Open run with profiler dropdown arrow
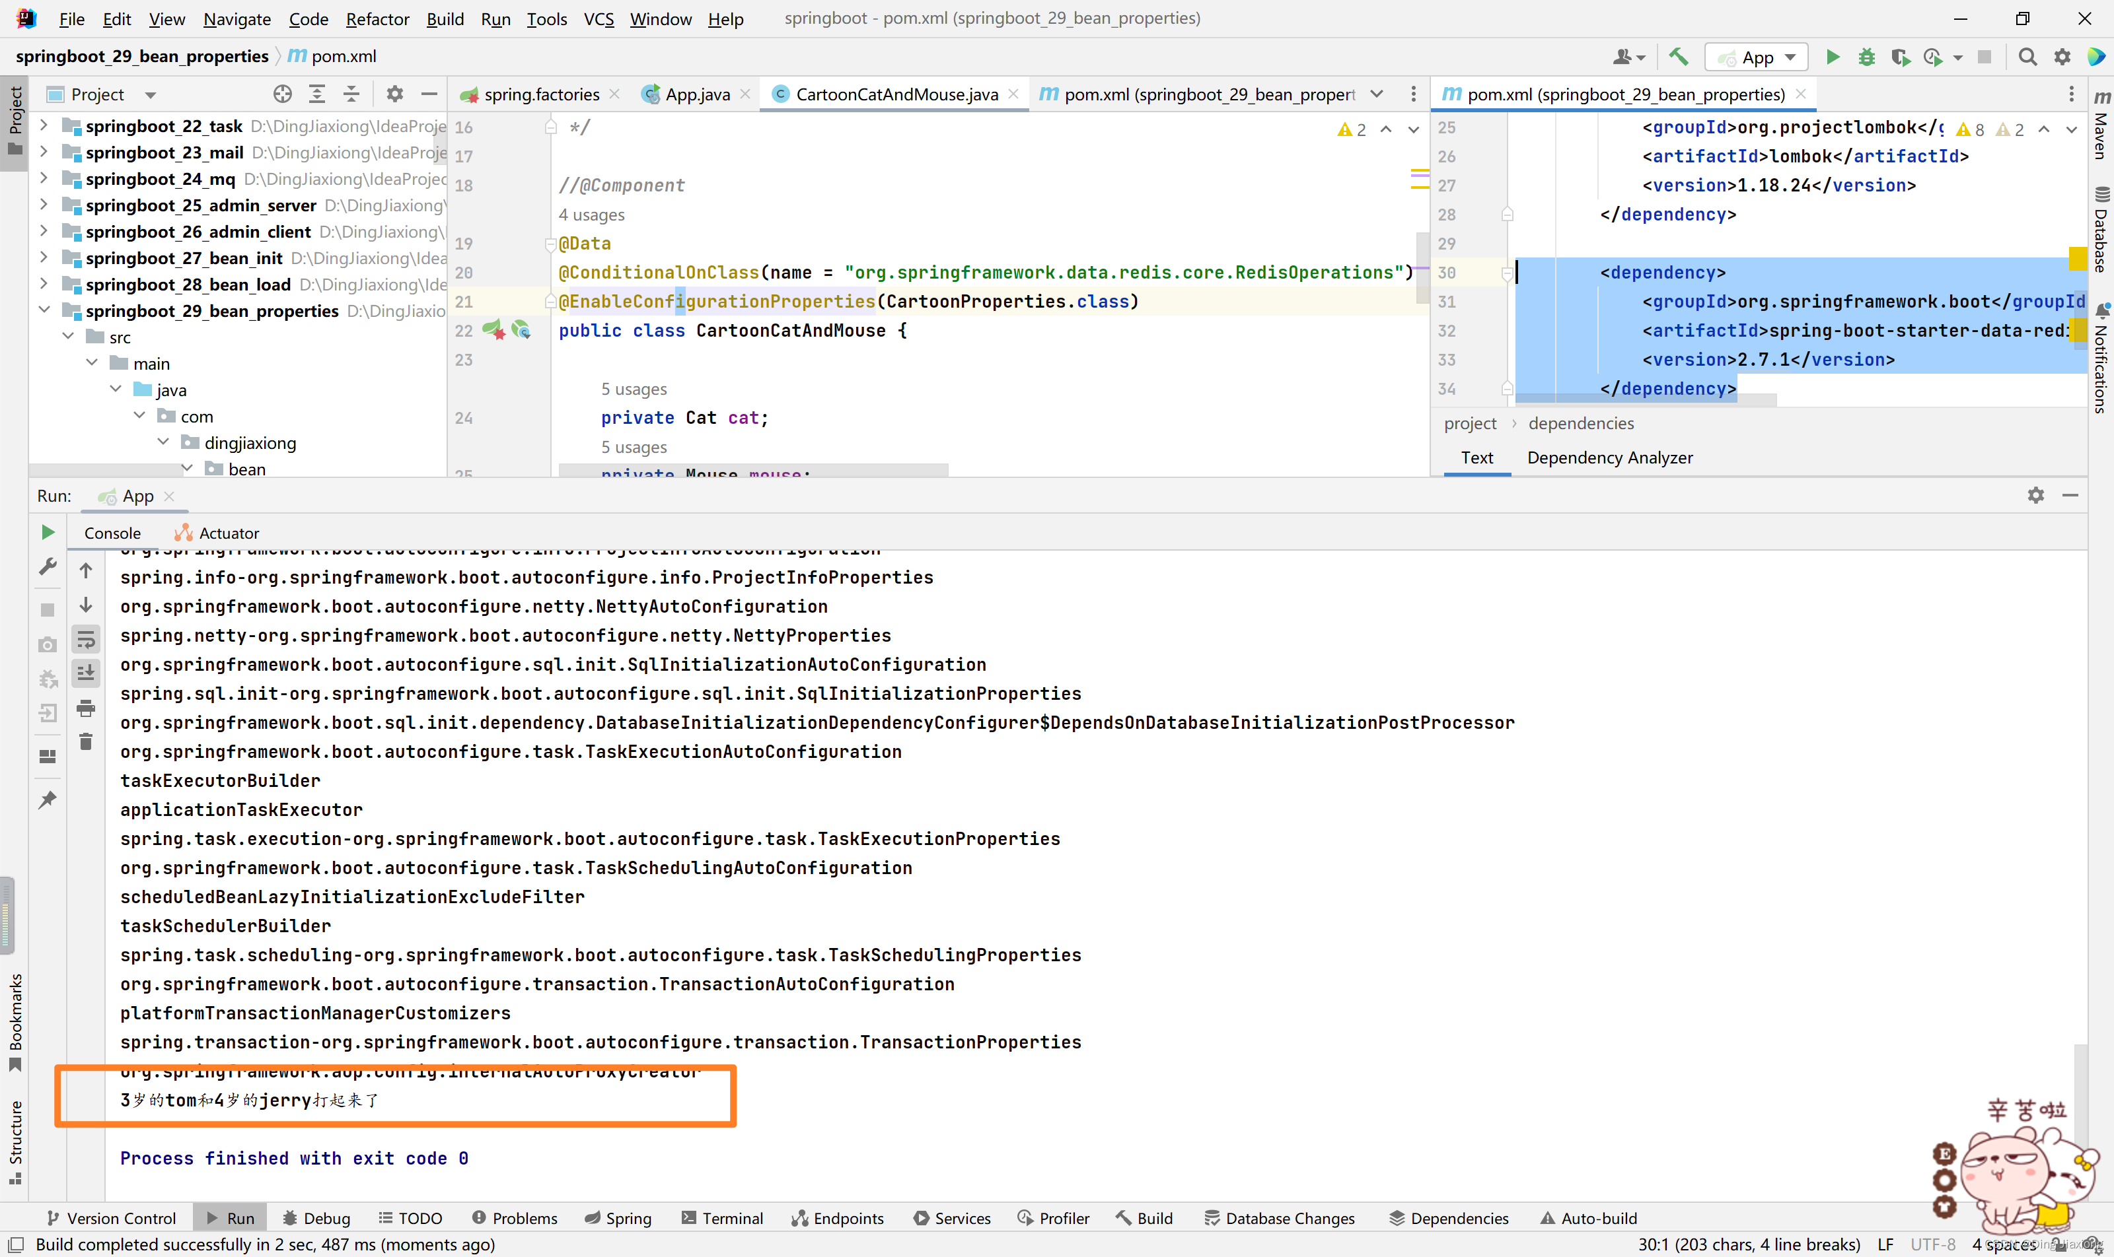 [1958, 57]
